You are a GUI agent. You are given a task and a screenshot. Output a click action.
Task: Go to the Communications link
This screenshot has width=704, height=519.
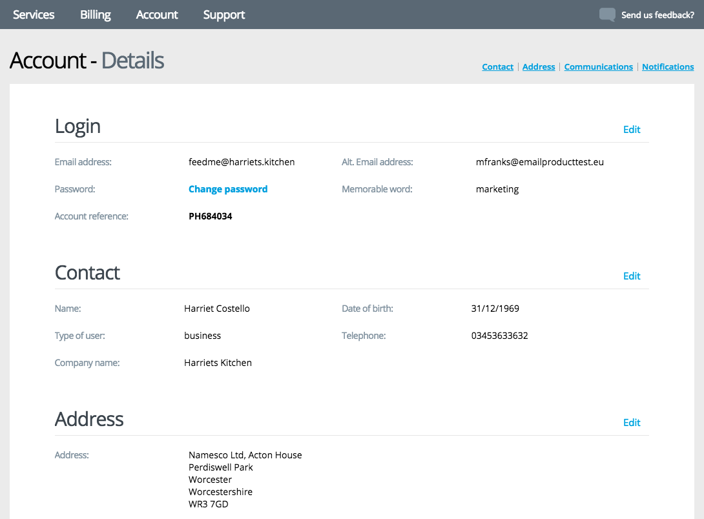(x=598, y=67)
